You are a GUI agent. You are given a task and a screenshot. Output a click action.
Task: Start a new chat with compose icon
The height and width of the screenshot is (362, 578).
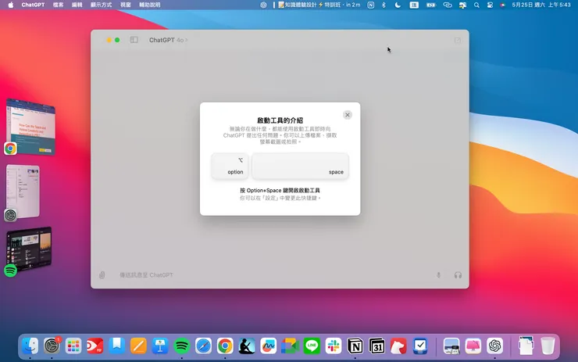(458, 40)
